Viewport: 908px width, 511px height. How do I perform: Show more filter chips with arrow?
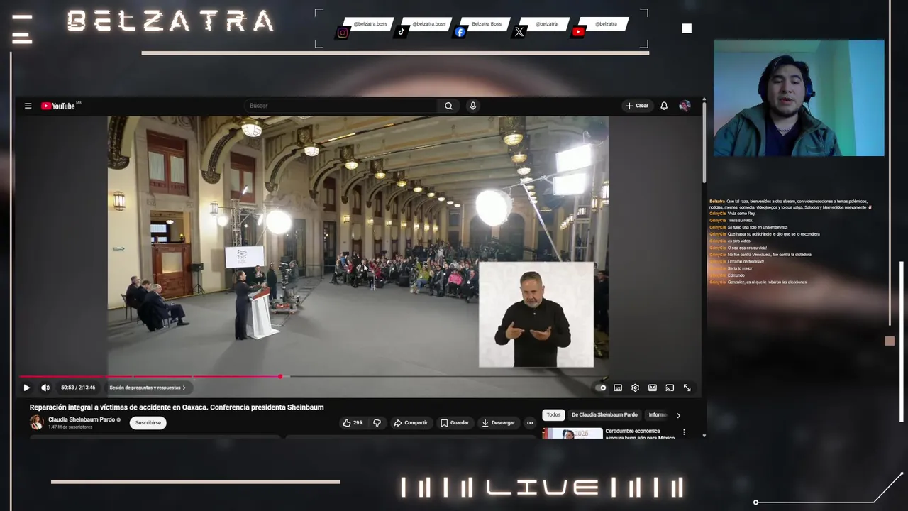(678, 415)
